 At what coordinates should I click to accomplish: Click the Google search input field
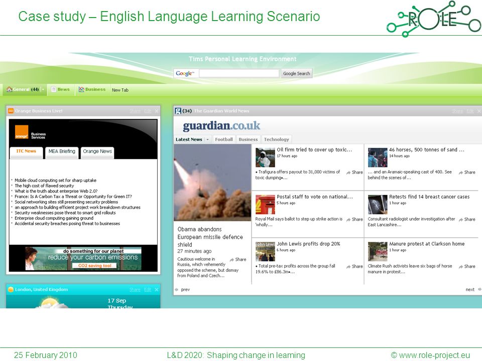coord(239,73)
